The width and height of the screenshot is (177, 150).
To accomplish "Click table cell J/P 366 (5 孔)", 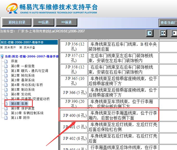I will pyautogui.click(x=74, y=93).
